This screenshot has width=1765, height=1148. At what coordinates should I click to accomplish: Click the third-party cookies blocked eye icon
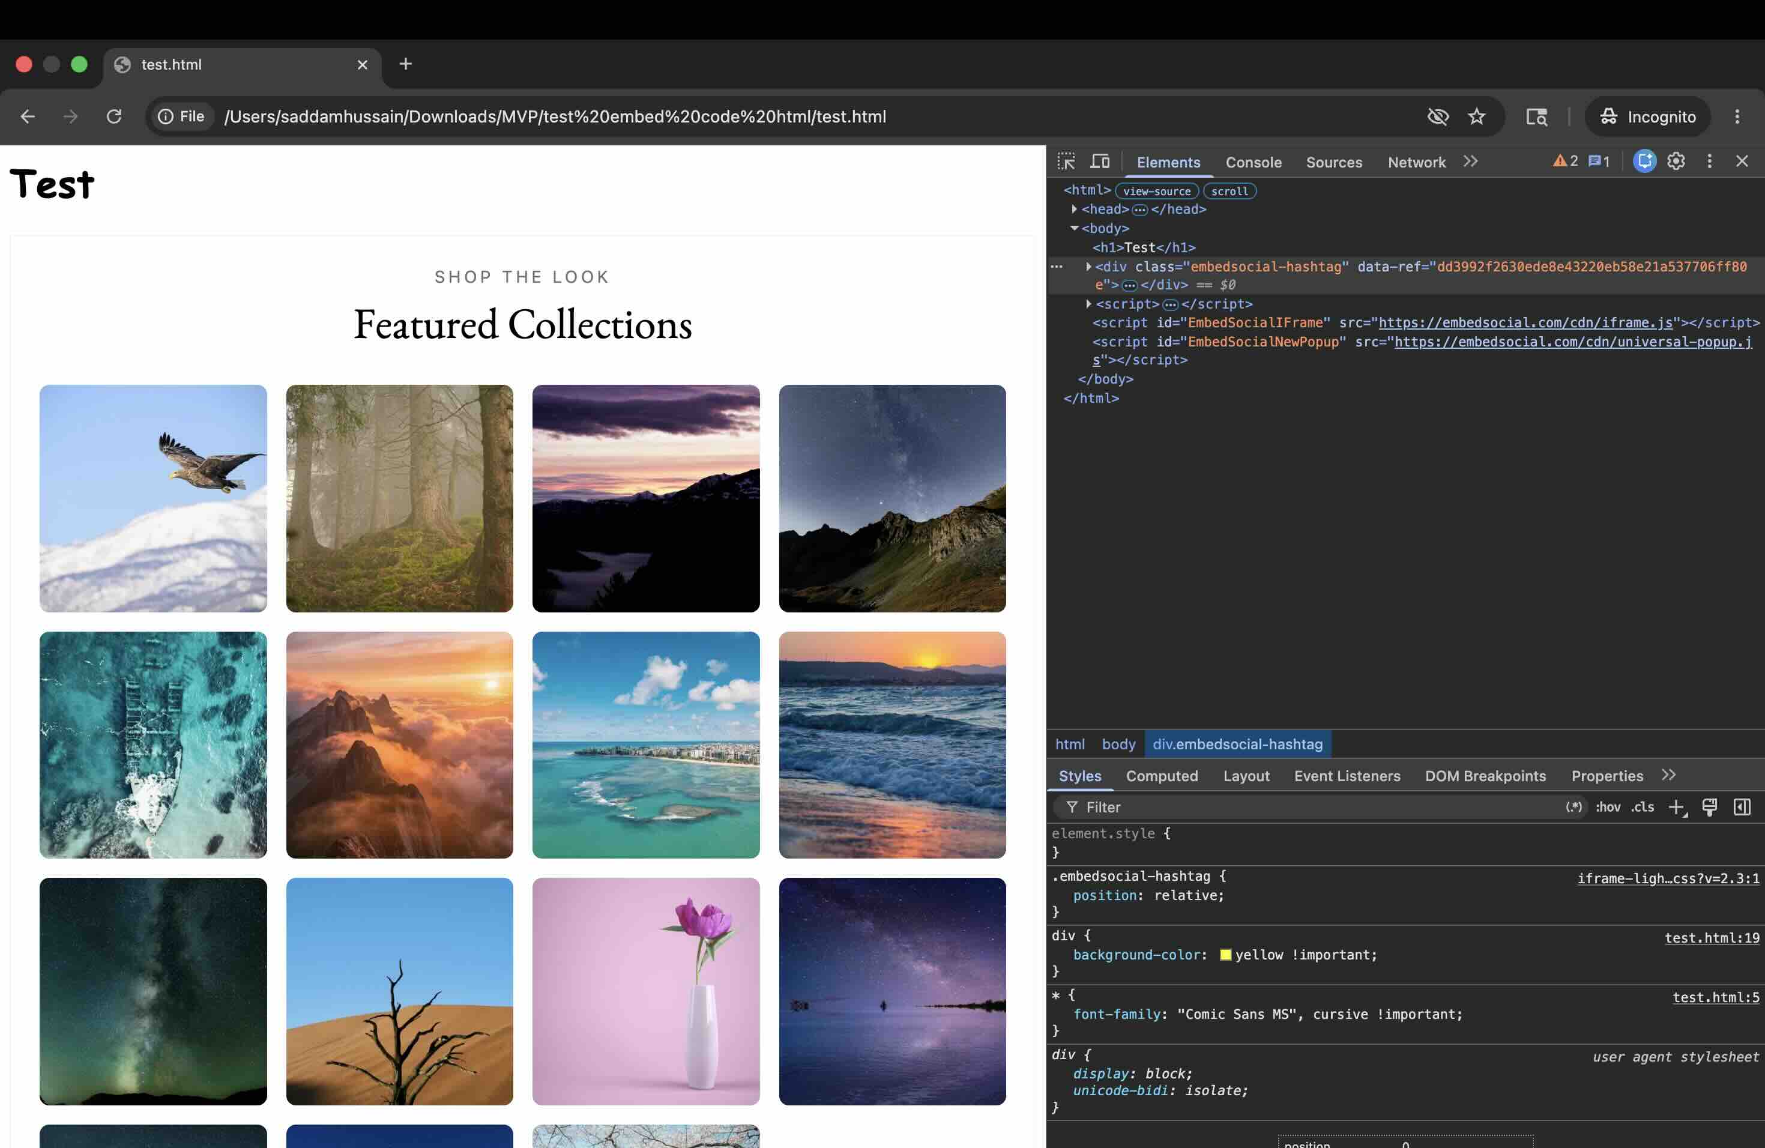1438,116
